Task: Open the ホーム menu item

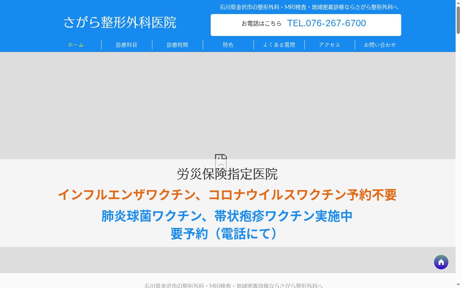Action: [76, 45]
